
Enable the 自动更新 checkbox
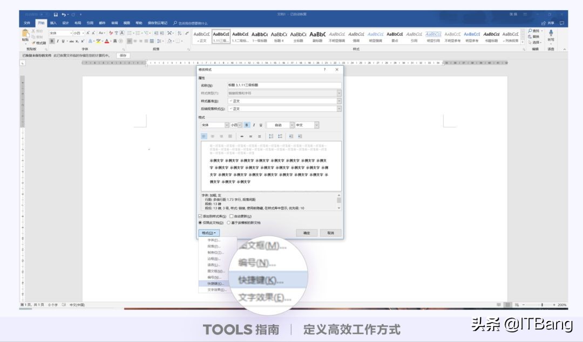coord(232,216)
